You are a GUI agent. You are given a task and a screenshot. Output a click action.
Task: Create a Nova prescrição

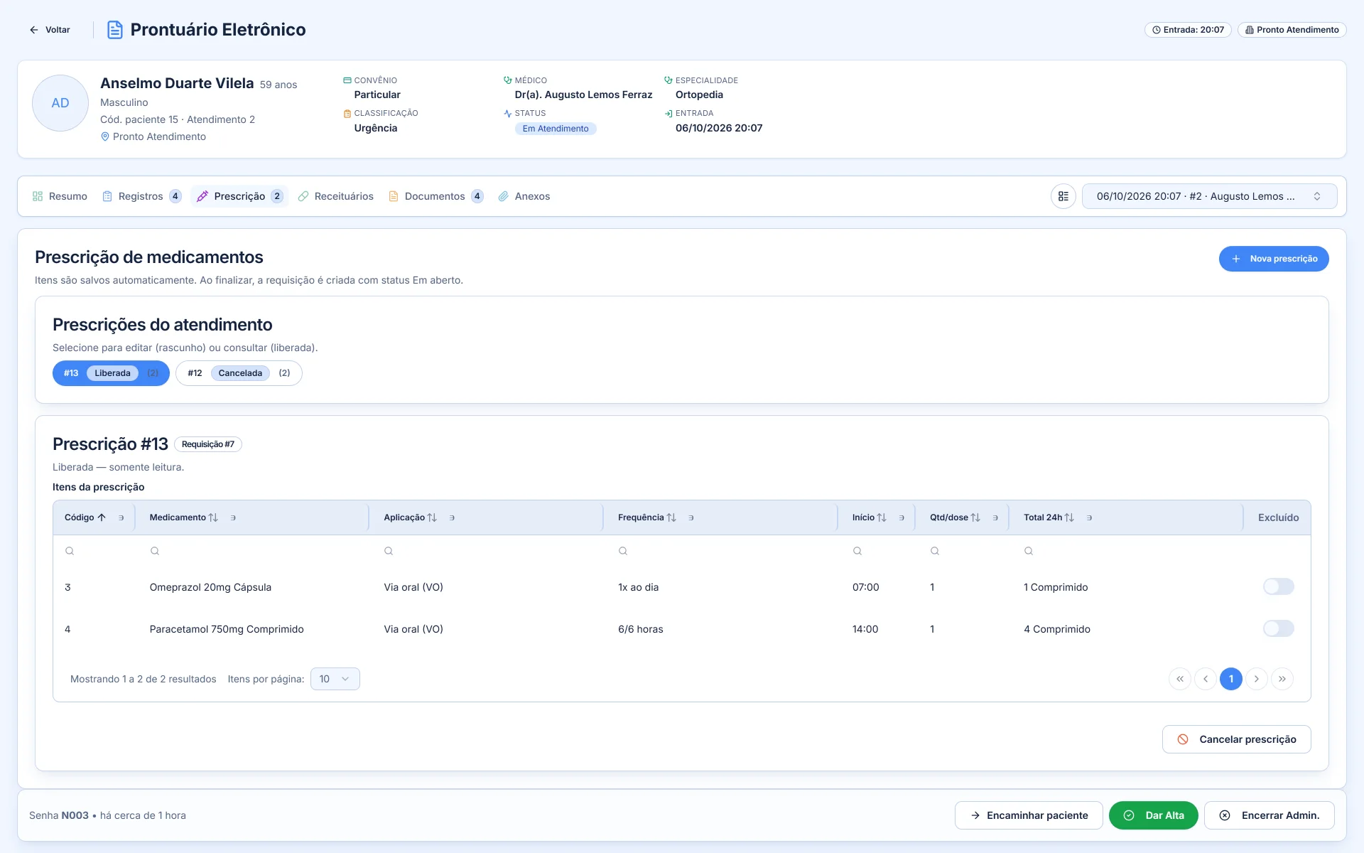pos(1274,259)
